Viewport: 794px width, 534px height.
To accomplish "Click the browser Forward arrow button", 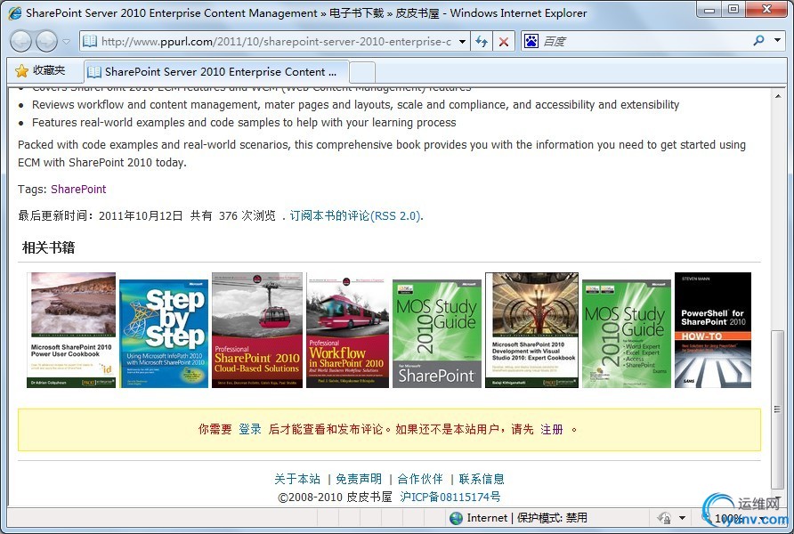I will tap(46, 42).
